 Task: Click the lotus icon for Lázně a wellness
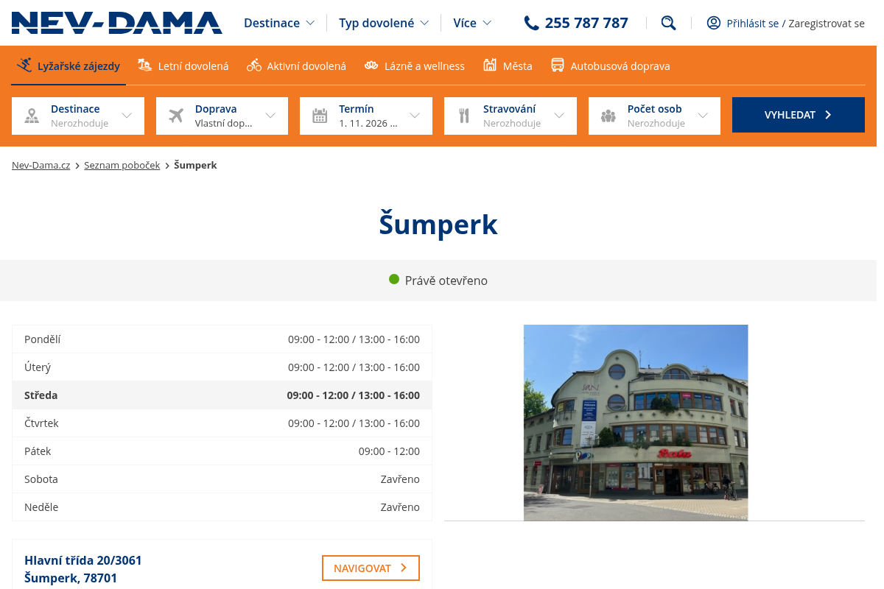(371, 66)
